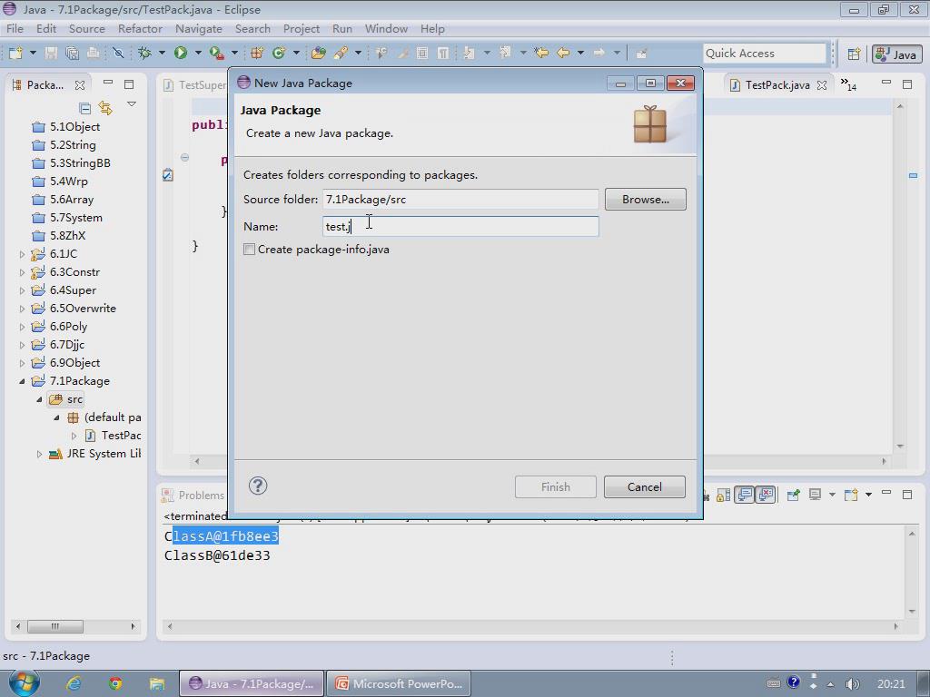
Task: Open the New wizard dropdown arrow
Action: pos(33,54)
